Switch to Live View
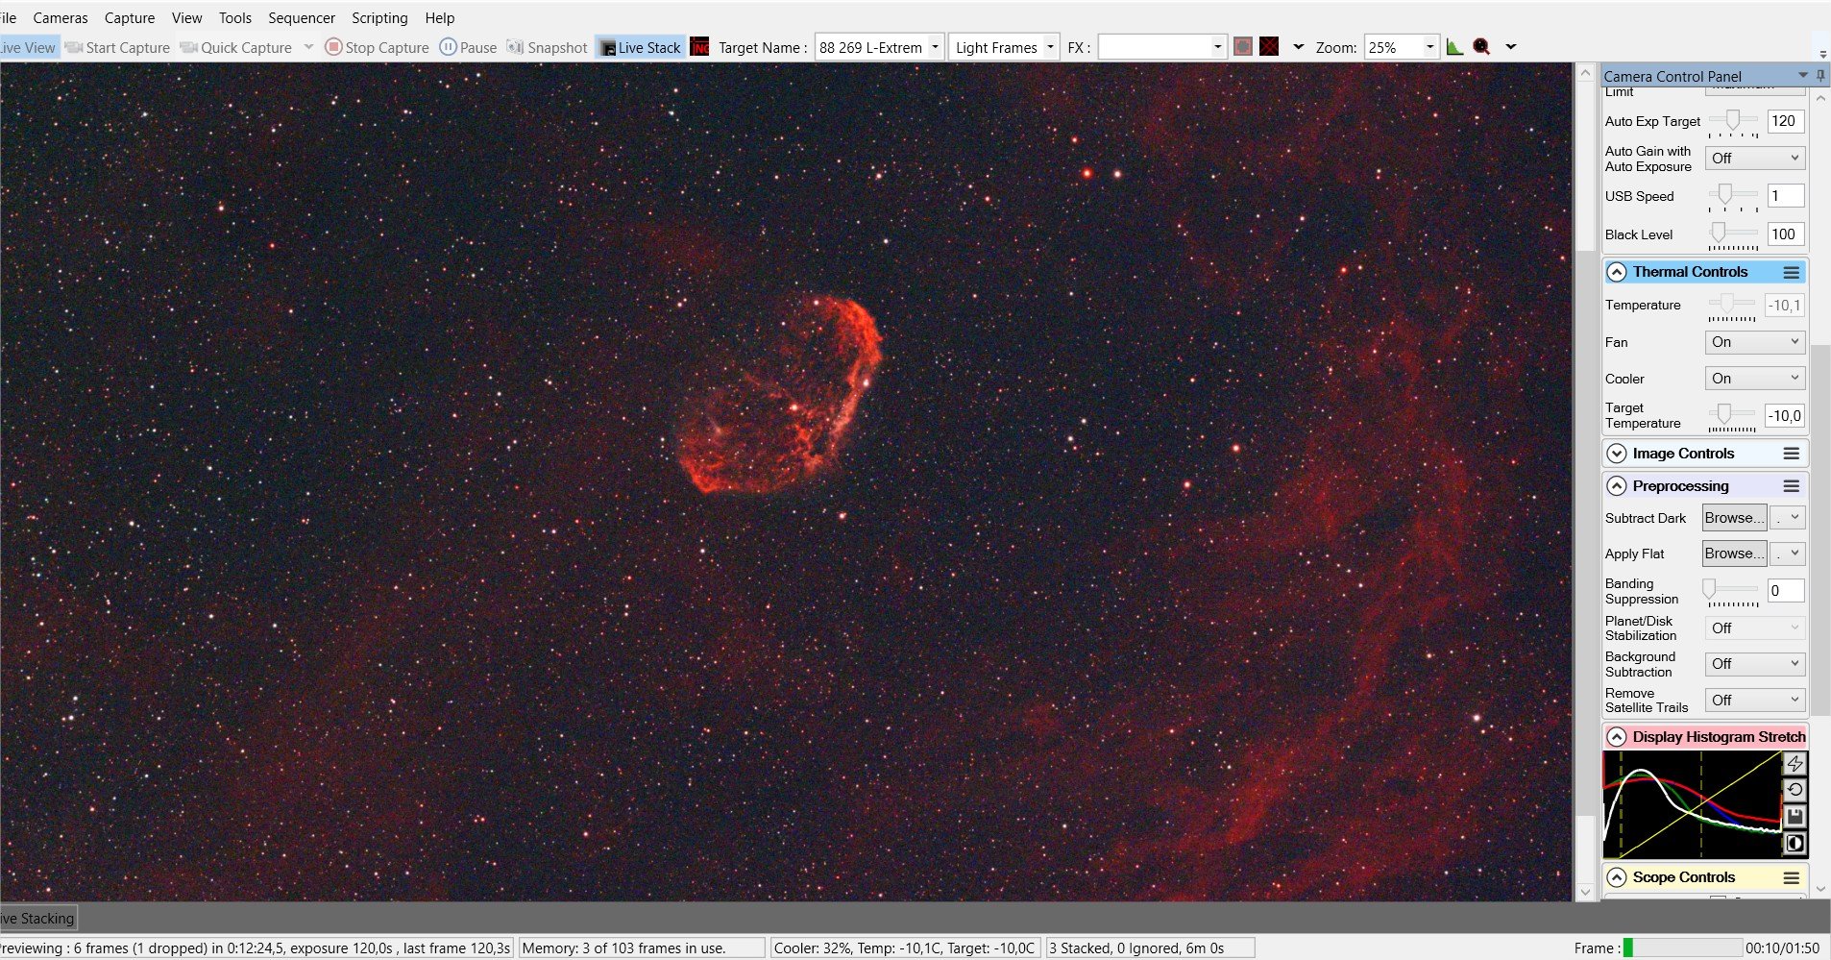This screenshot has width=1831, height=960. coord(28,47)
